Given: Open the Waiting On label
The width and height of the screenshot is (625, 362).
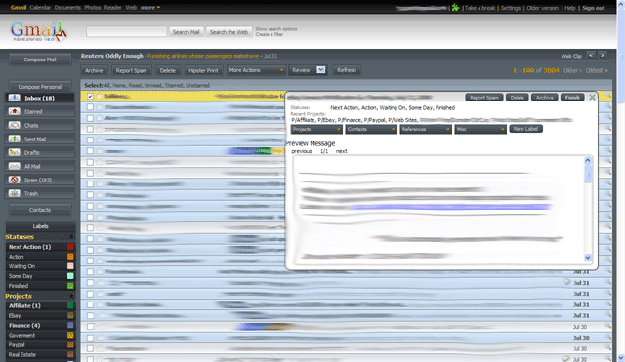Looking at the screenshot, I should [x=21, y=266].
